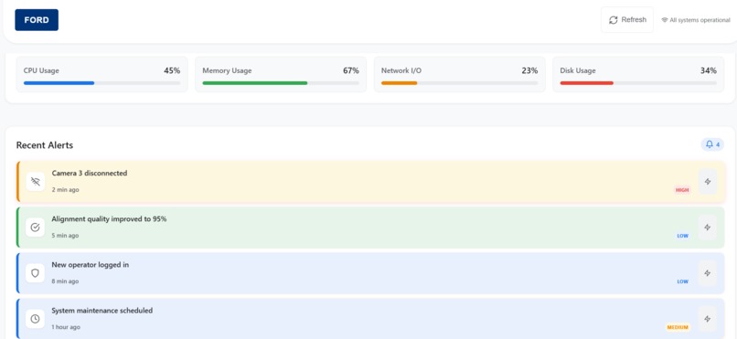Open 'Alignment quality improved to 95%' alert
The height and width of the screenshot is (339, 737).
tap(371, 228)
